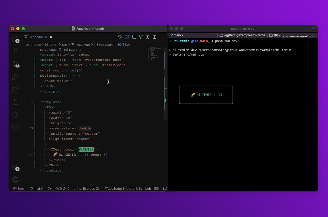The height and width of the screenshot is (217, 328).
Task: Click the #42b883 color swatch in the code
Action: pyautogui.click(x=86, y=149)
